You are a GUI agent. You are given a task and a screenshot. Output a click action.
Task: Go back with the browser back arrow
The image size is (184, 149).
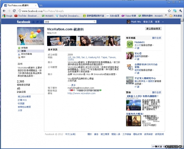pyautogui.click(x=4, y=11)
